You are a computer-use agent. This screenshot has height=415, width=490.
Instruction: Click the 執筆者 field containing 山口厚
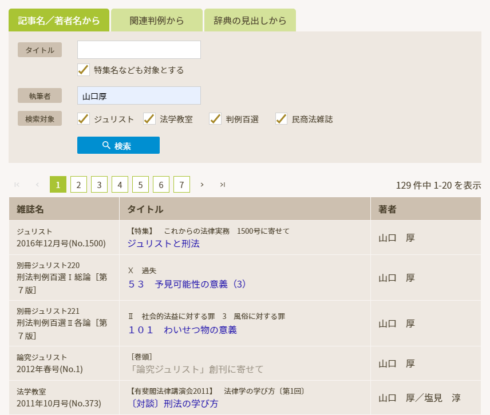139,95
